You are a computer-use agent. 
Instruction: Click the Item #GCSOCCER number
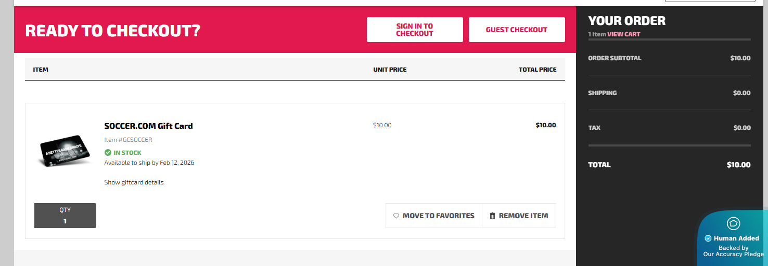point(128,140)
